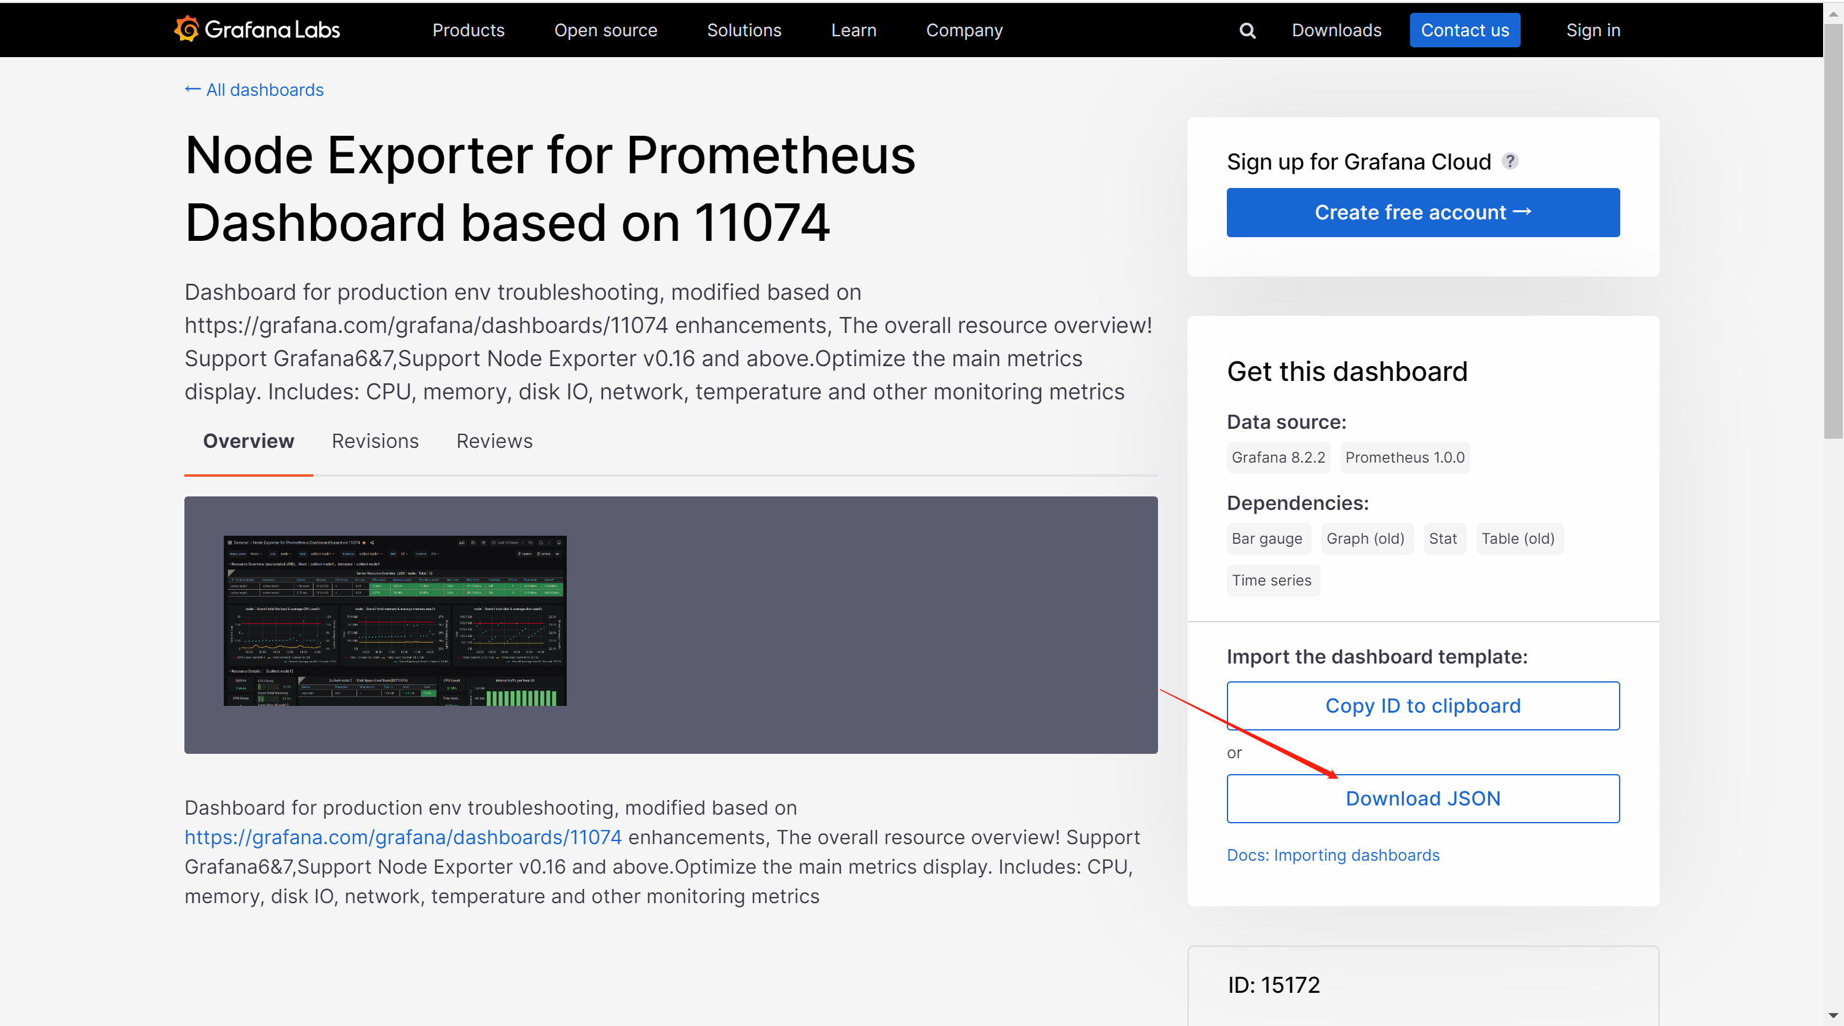Screen dimensions: 1844x1026
Task: Click the Contact us button
Action: 1465,30
